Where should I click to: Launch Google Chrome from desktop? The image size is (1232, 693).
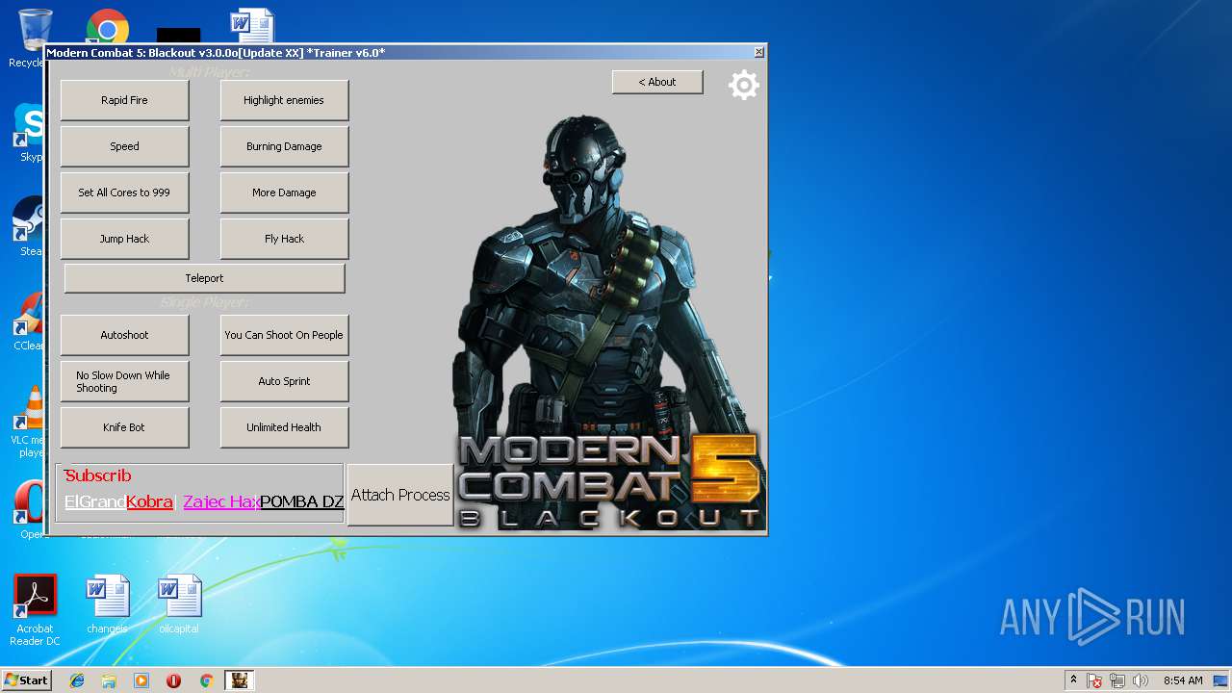tap(108, 29)
